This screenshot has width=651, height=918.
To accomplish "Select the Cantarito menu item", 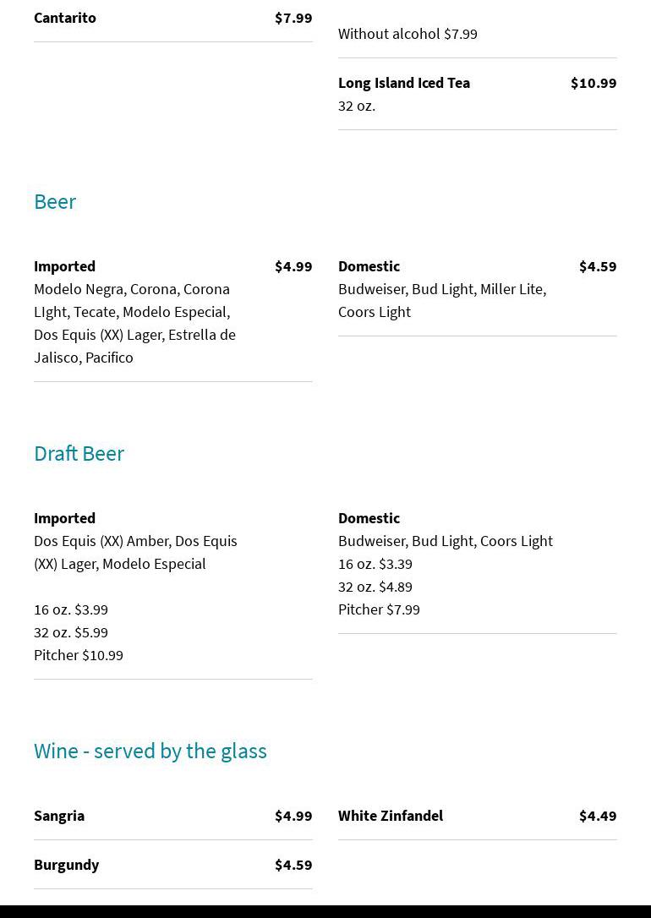I will 65,18.
